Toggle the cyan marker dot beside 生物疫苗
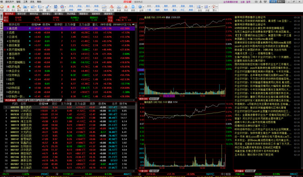303x177 pixels. pos(30,41)
